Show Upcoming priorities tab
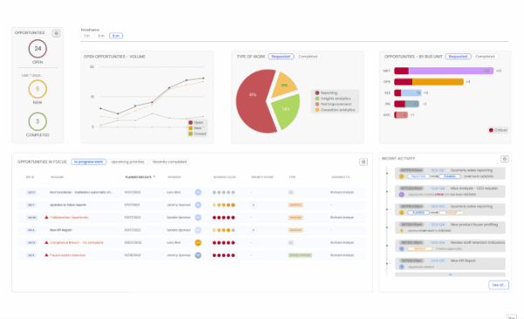The image size is (524, 319). coord(128,162)
